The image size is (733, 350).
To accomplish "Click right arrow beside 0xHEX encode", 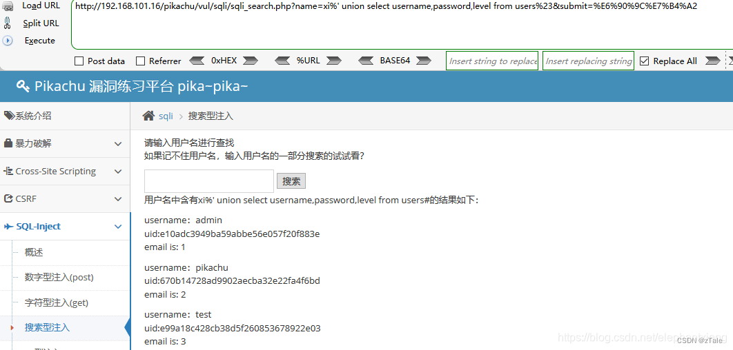I will point(250,60).
